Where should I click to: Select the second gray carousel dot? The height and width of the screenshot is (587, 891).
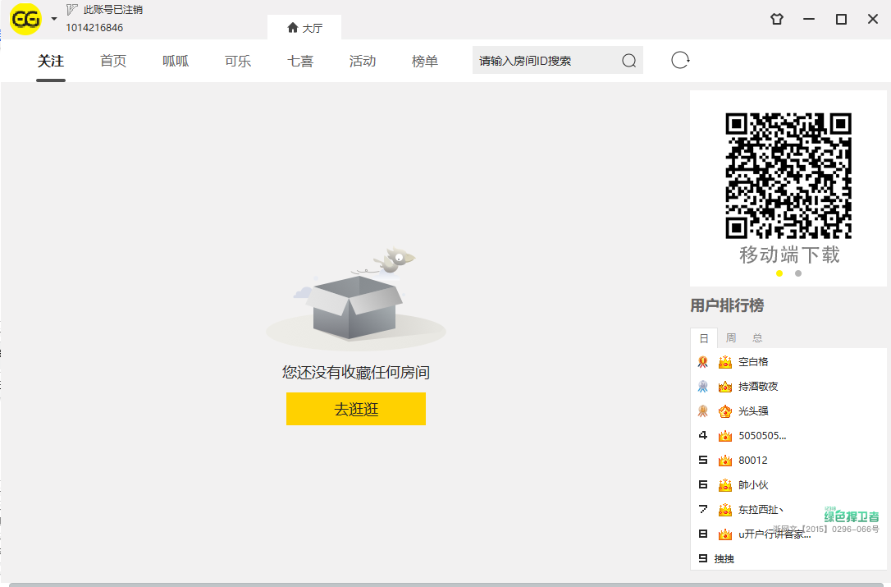797,273
